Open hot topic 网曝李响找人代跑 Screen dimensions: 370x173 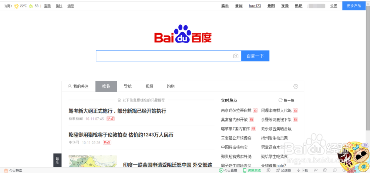click(x=276, y=110)
